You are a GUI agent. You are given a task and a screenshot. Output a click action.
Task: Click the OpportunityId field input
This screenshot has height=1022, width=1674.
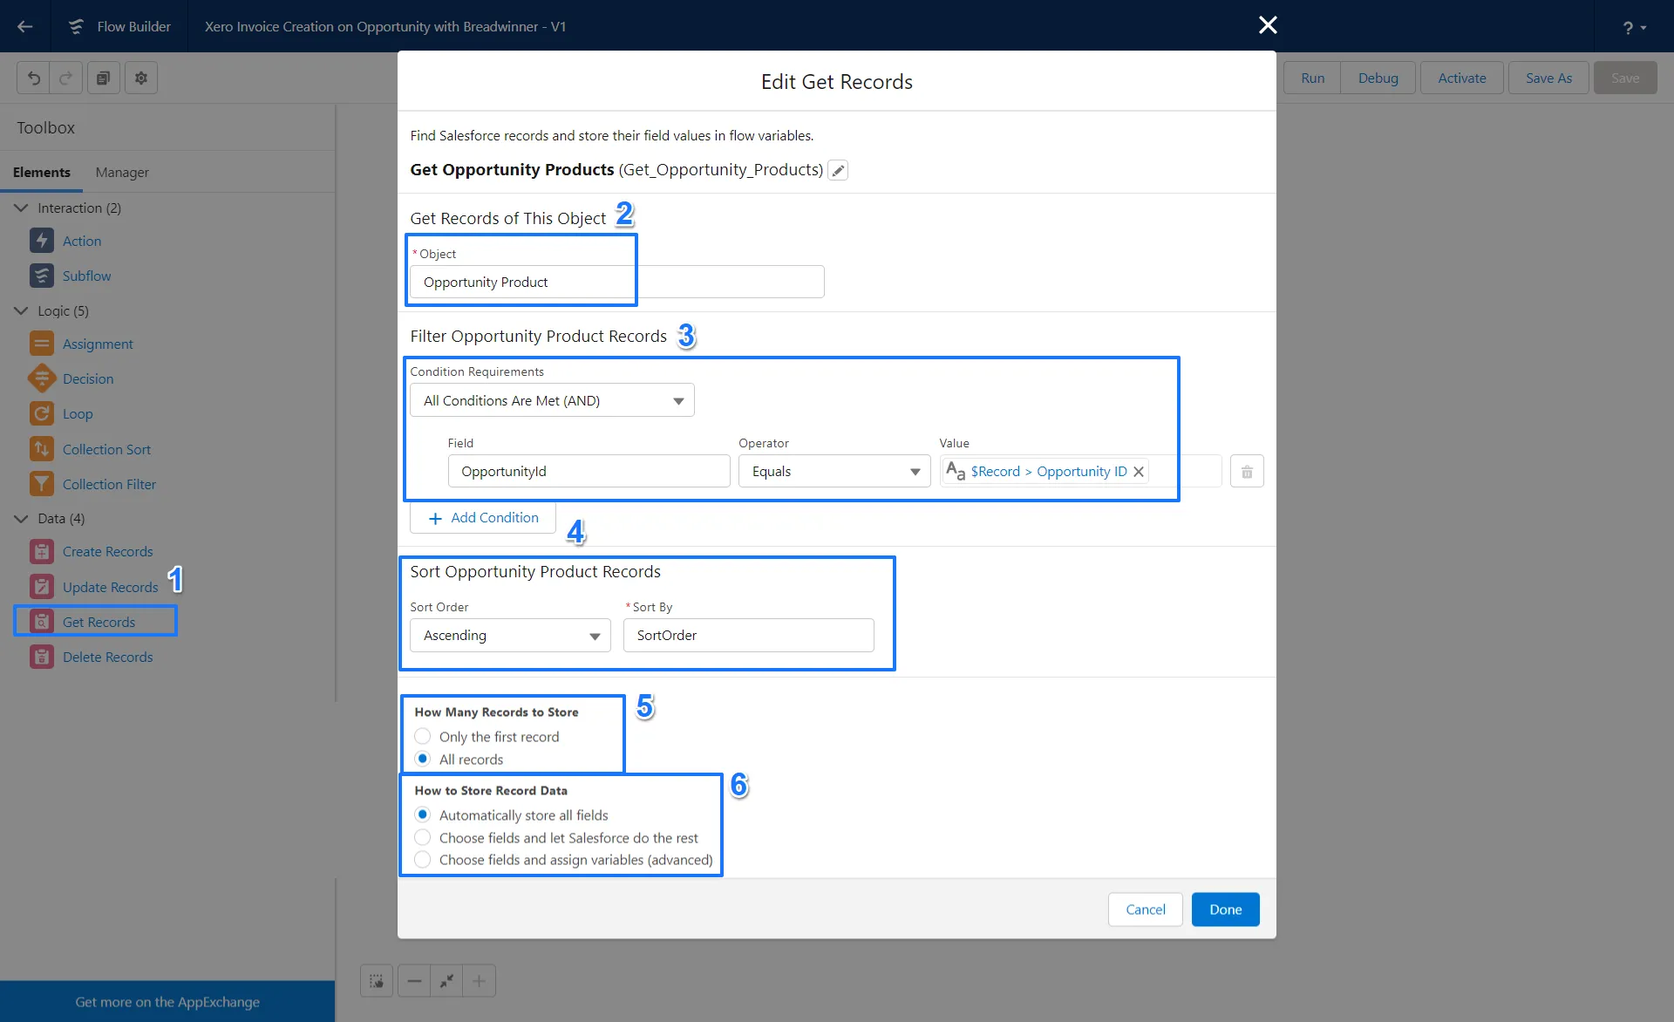(x=589, y=472)
